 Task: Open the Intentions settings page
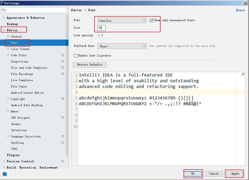pyautogui.click(x=19, y=130)
